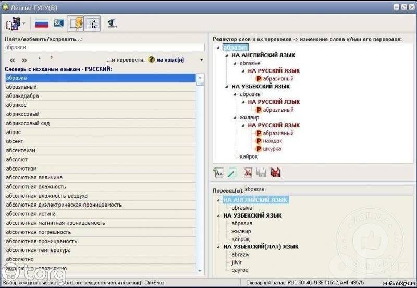Viewport: 417px width, 288px height.
Task: Select жилвир in the translations panel
Action: point(241,231)
